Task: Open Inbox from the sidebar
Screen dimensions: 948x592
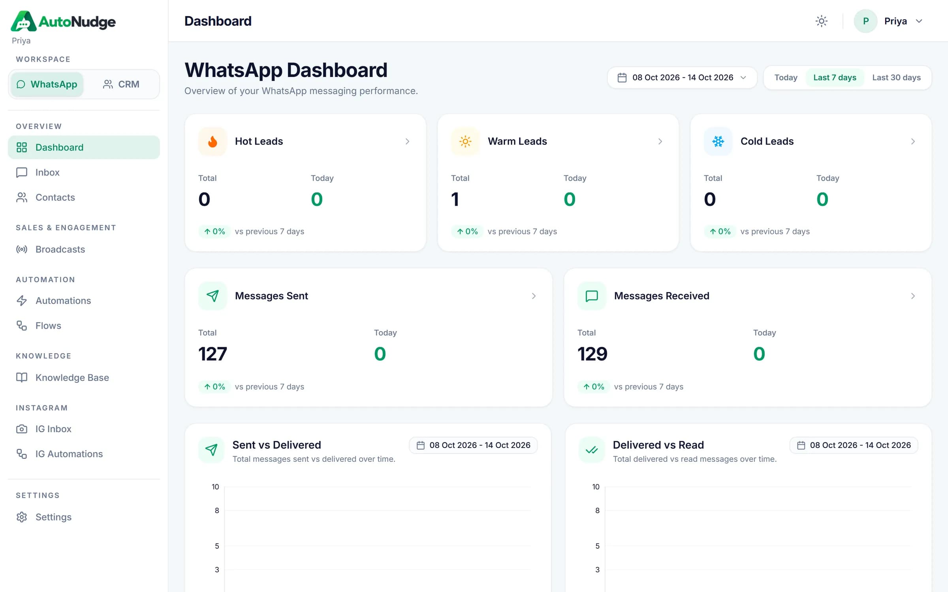Action: click(84, 172)
